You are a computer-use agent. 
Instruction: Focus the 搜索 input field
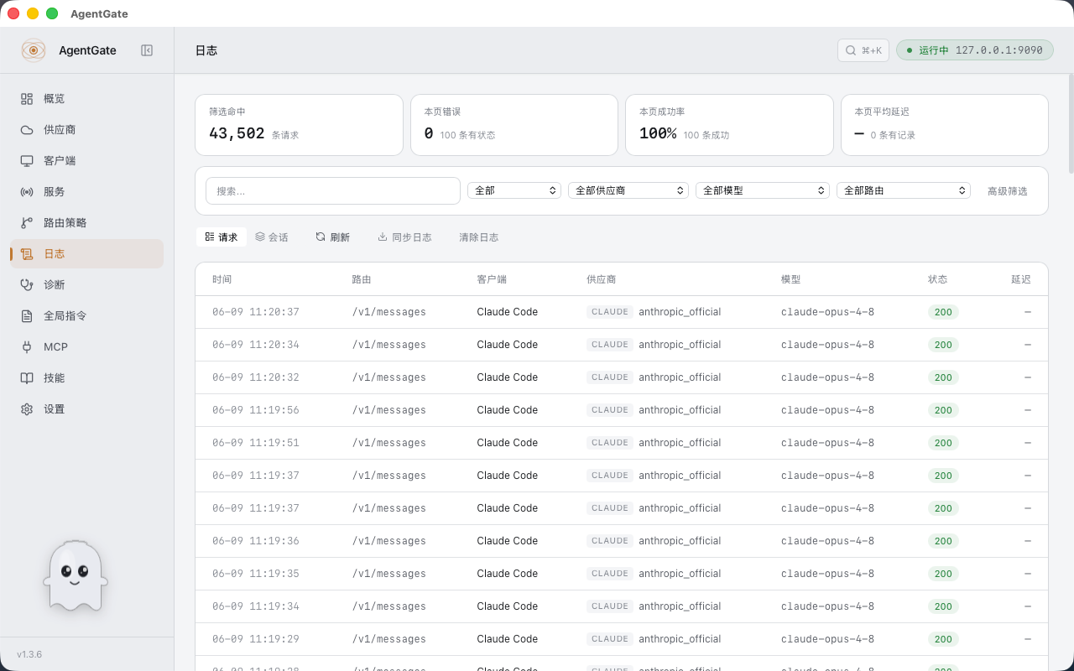tap(333, 190)
